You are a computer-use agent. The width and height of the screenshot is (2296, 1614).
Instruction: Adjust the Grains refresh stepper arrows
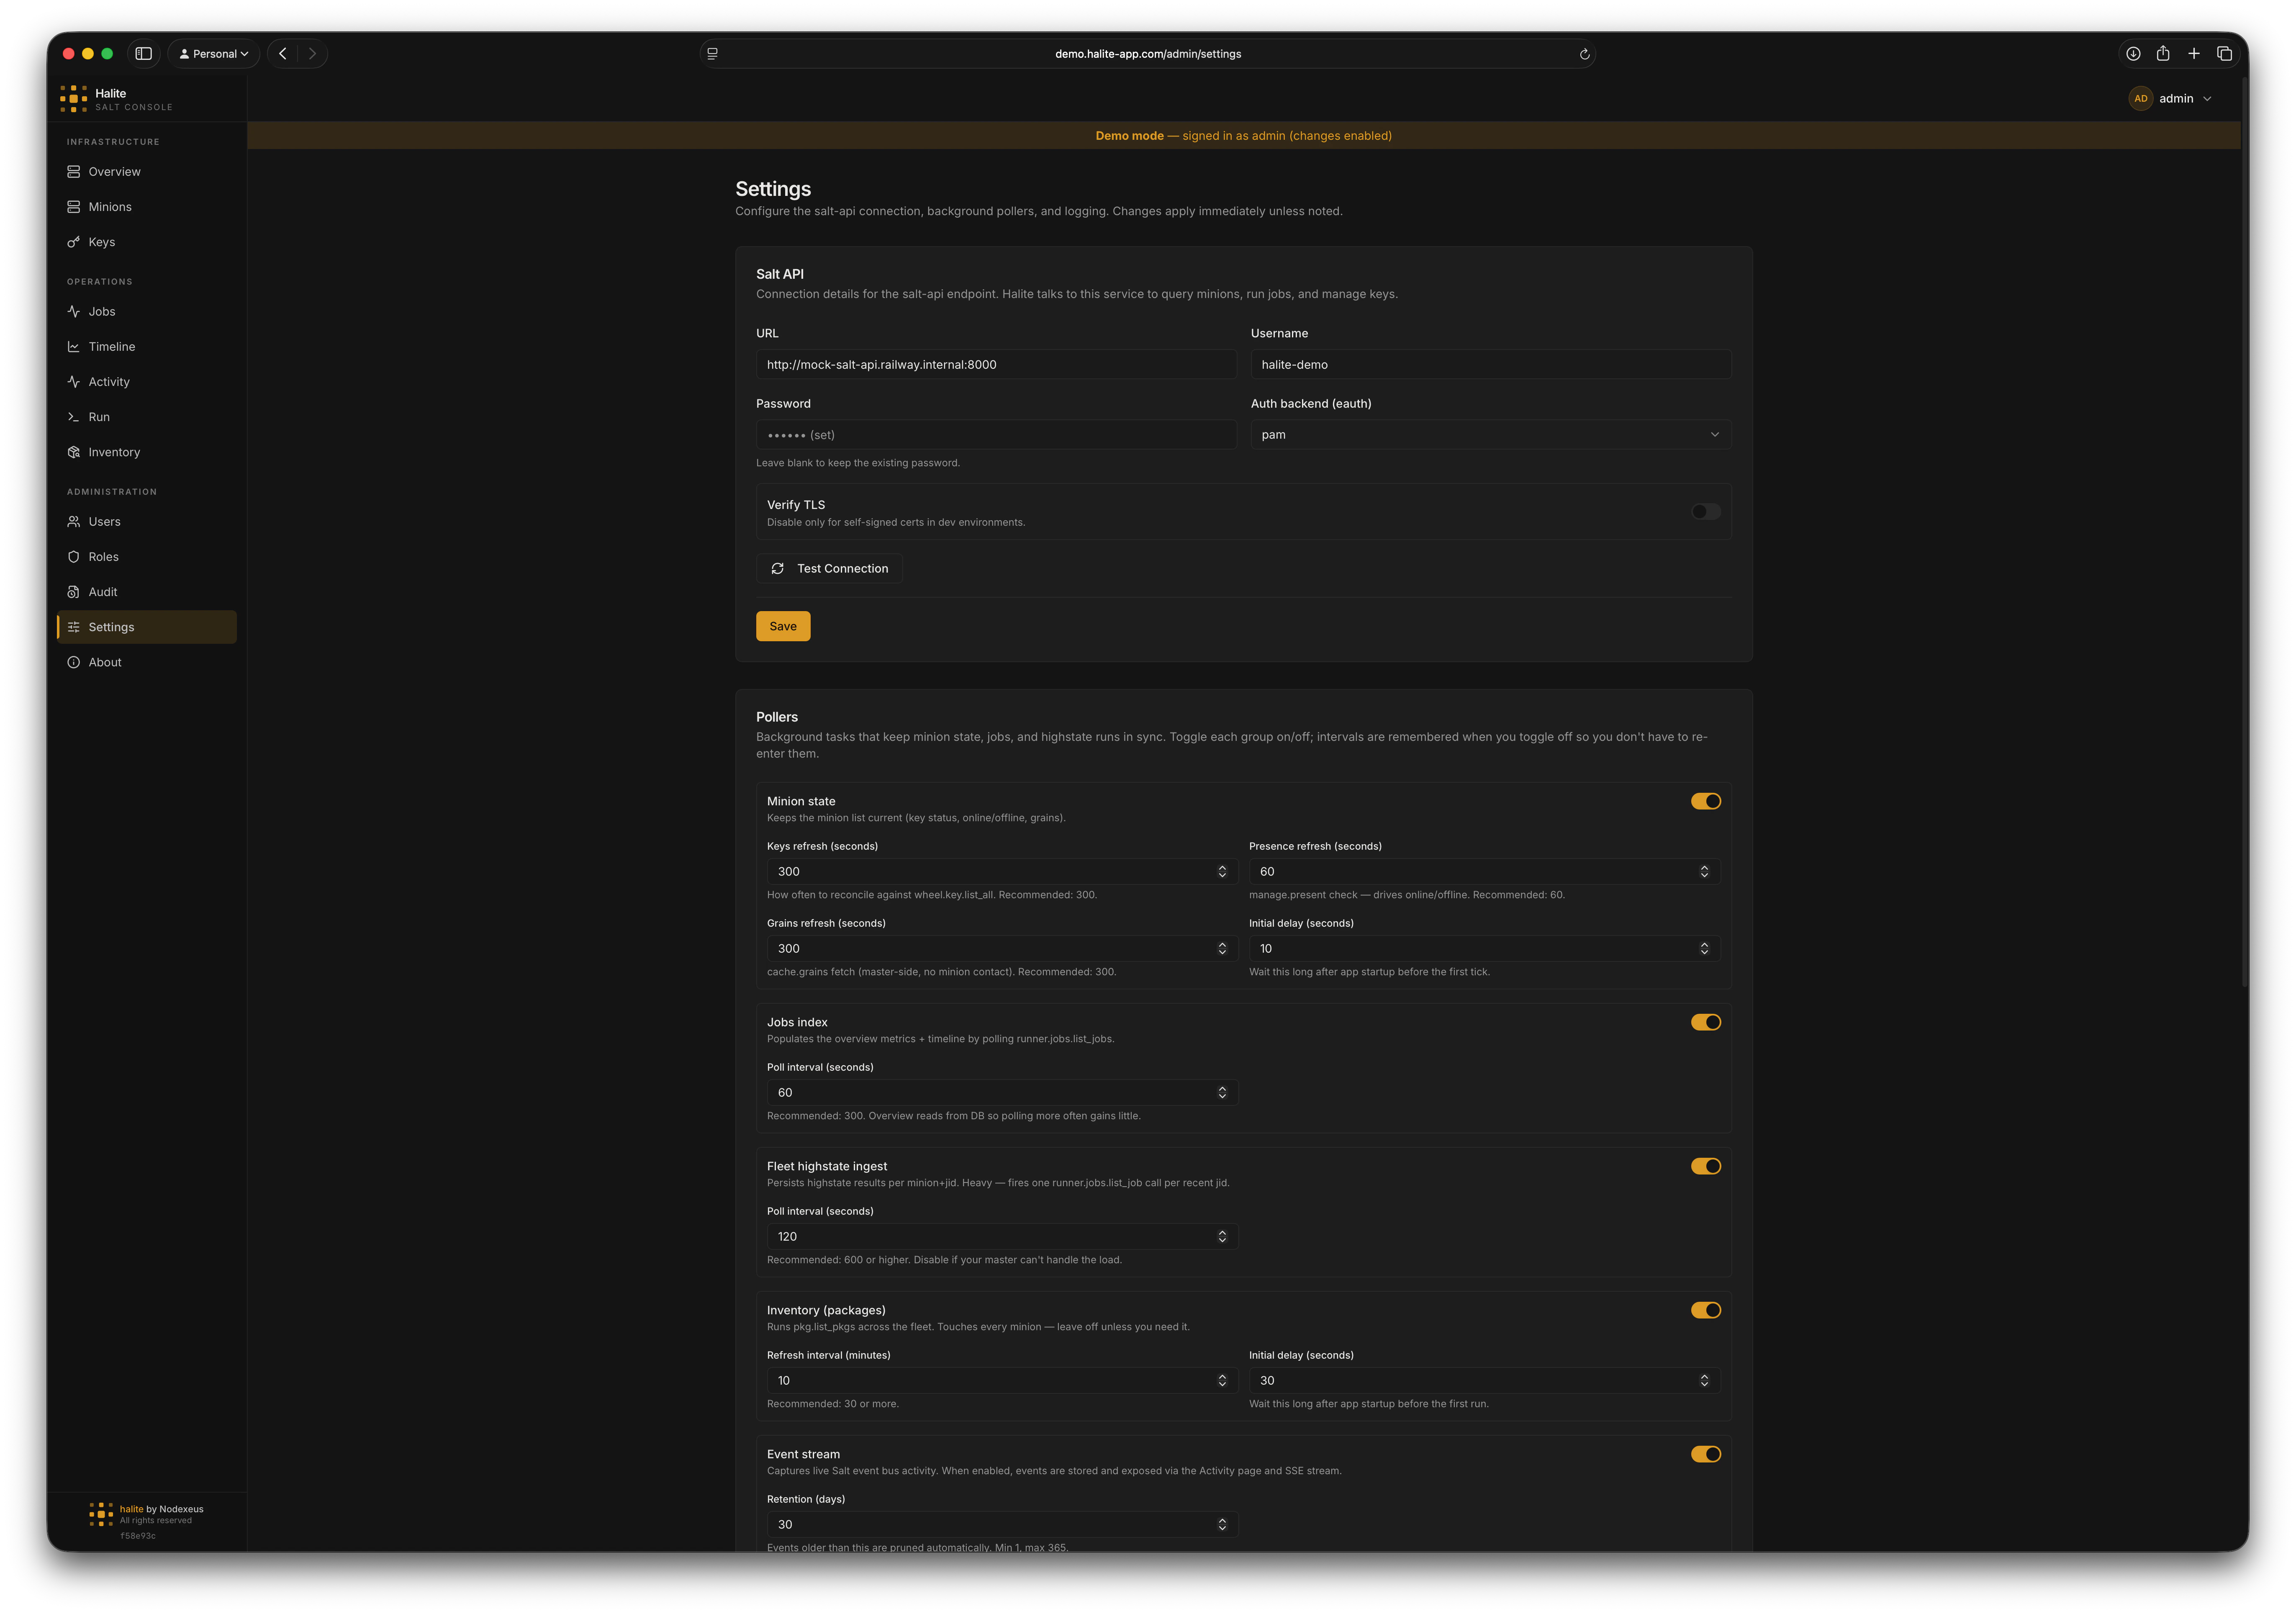[1222, 949]
